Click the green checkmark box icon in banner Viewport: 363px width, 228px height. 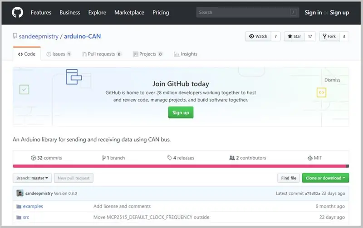(24, 89)
